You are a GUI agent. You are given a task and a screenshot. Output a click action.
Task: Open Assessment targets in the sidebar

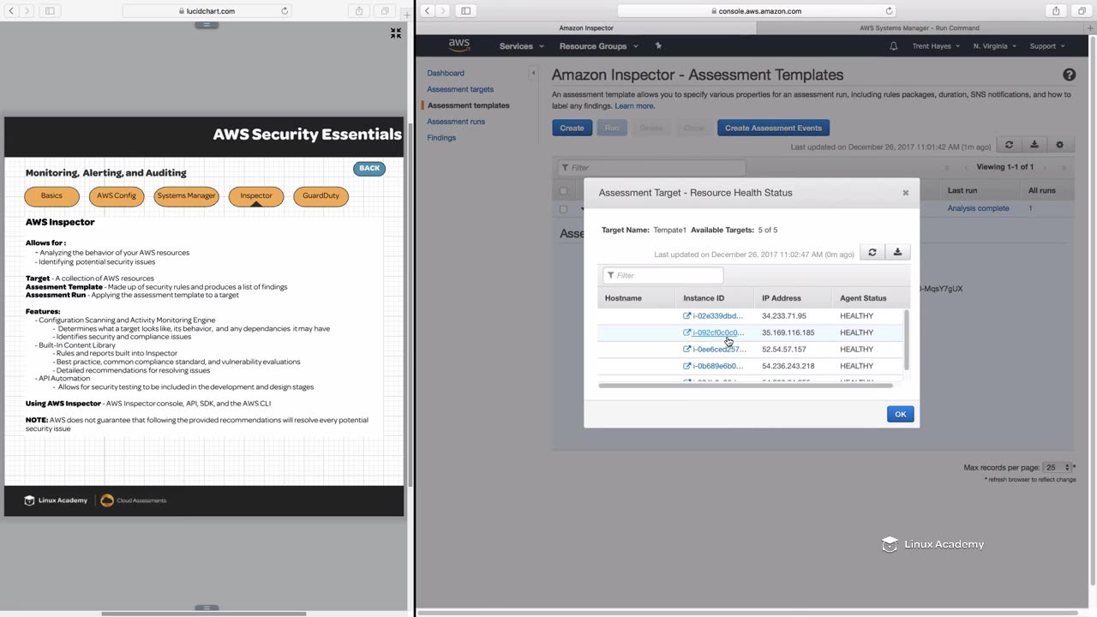[460, 89]
